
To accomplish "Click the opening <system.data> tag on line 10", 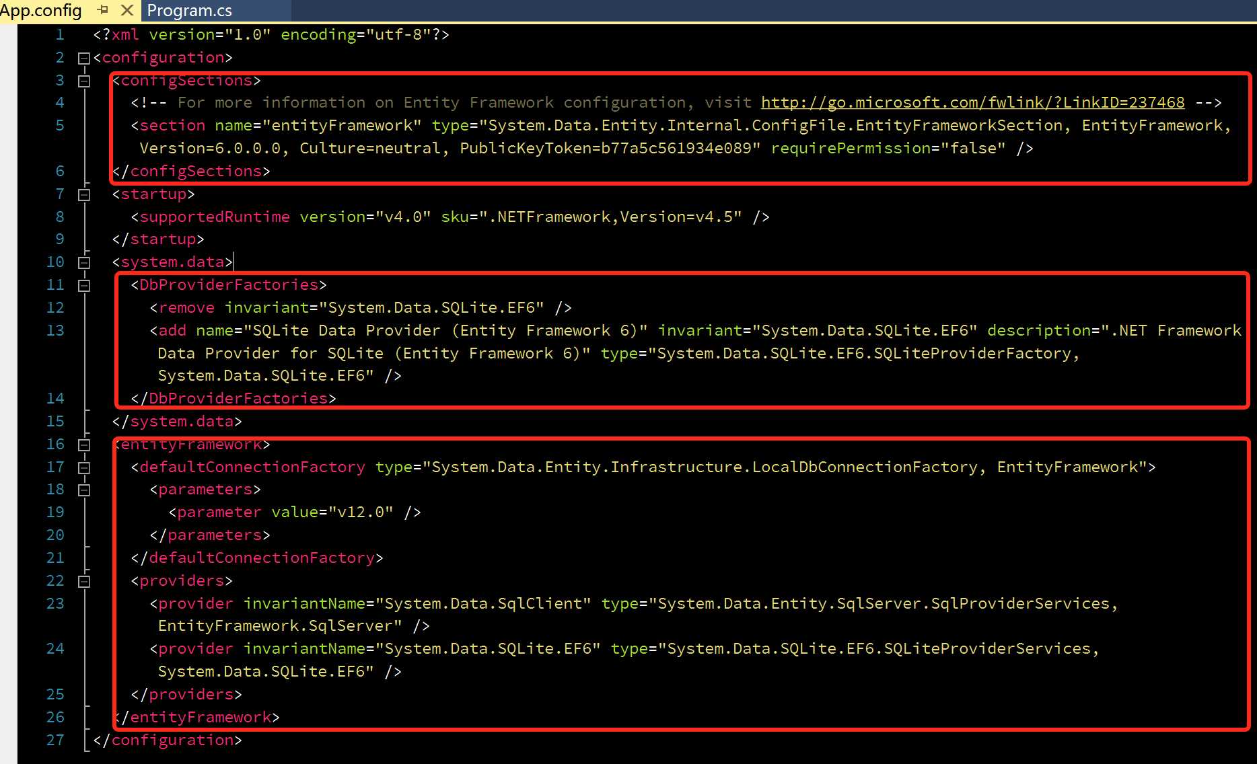I will [x=172, y=262].
